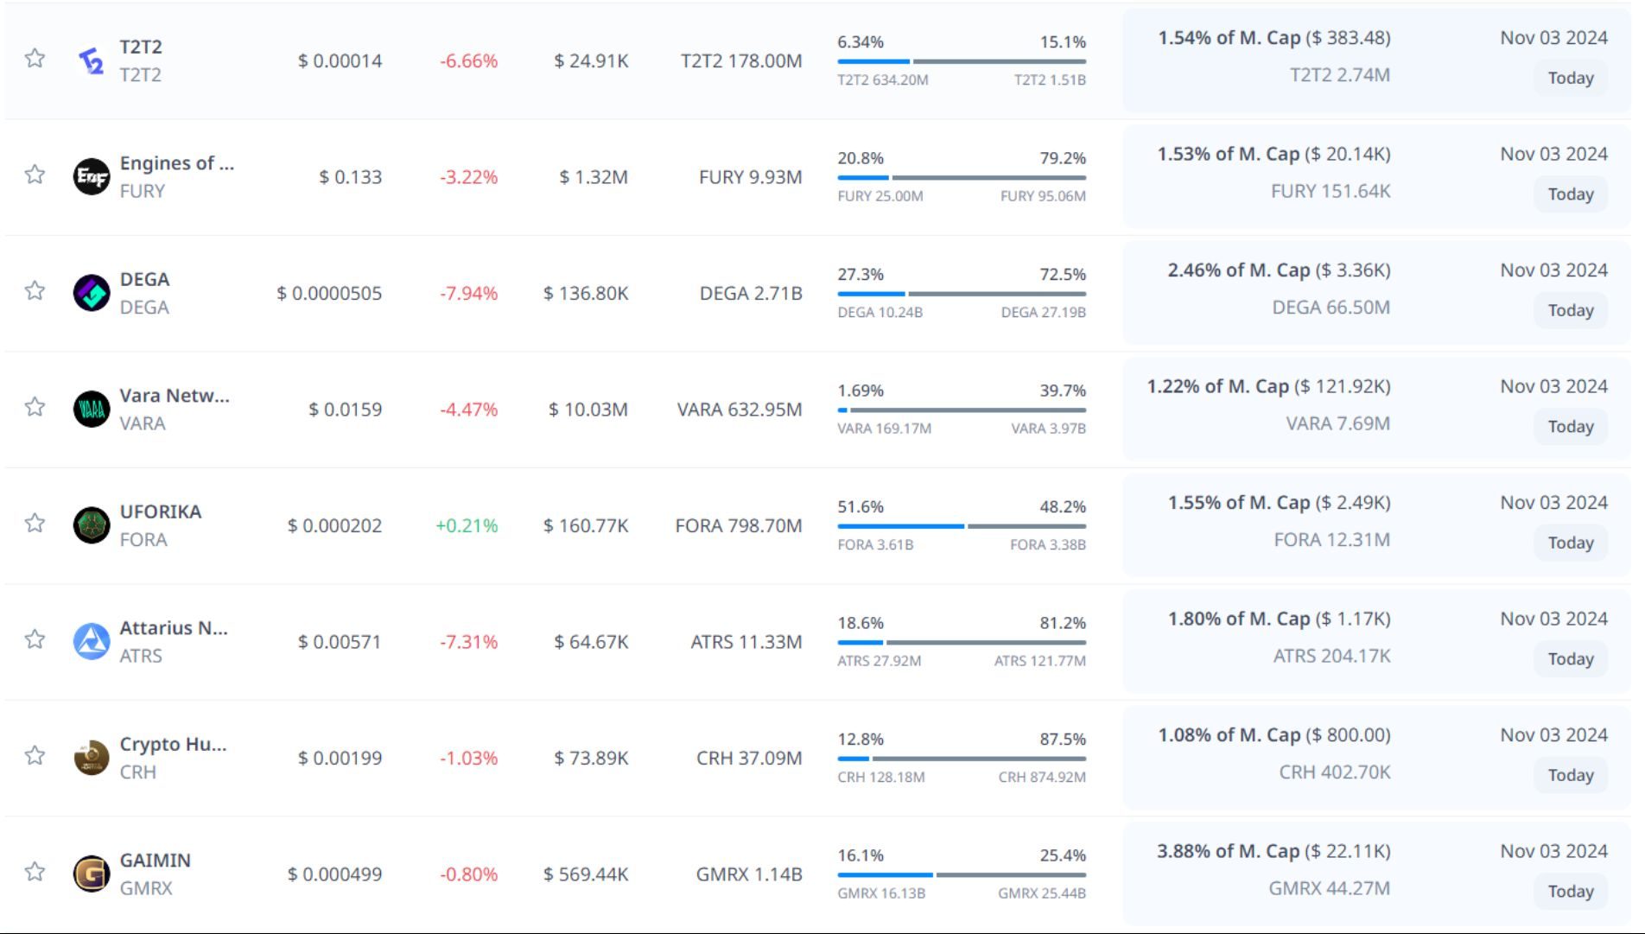Click the Today badge in FURY row

(1570, 194)
